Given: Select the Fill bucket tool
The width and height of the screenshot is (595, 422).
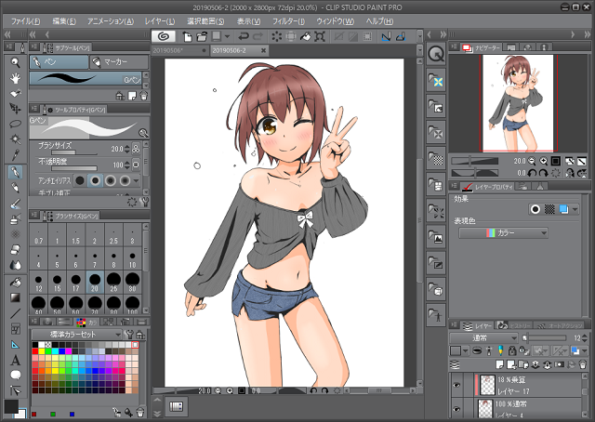Looking at the screenshot, I should (15, 283).
